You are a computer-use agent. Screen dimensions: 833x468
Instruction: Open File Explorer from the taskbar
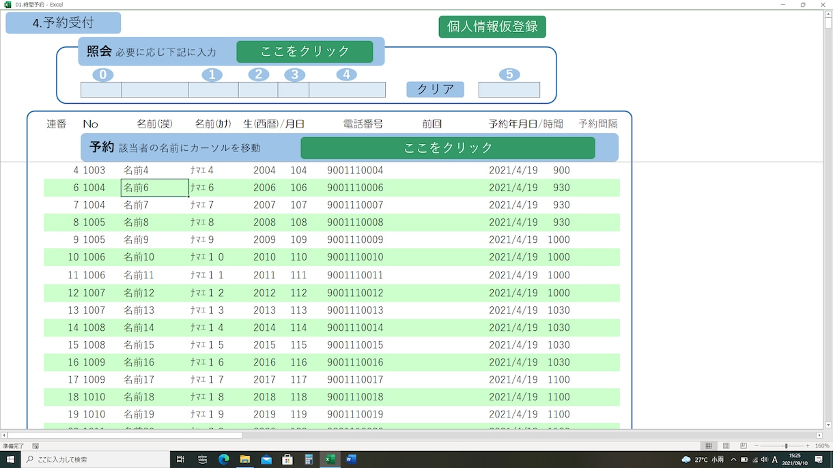point(244,459)
